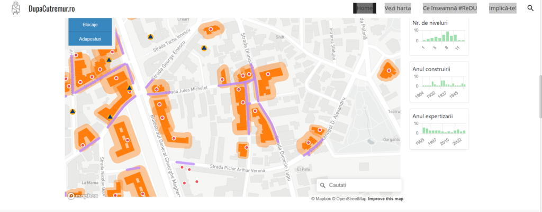Select red marker on building beside Strada Jules Michelet label
Image resolution: width=542 pixels, height=212 pixels.
(157, 90)
